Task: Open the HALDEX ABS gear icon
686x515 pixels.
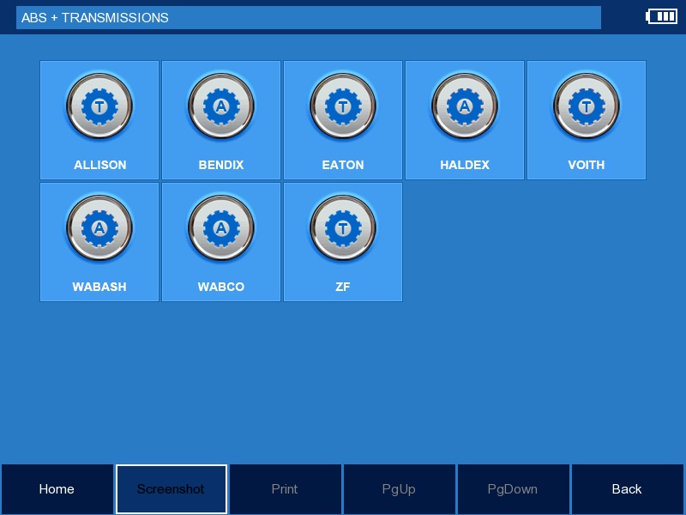Action: tap(464, 106)
